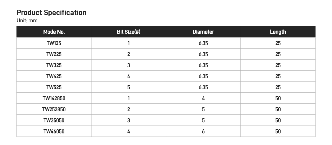Click the TW35050 model cell
Screen dimensions: 332x145
click(x=54, y=120)
